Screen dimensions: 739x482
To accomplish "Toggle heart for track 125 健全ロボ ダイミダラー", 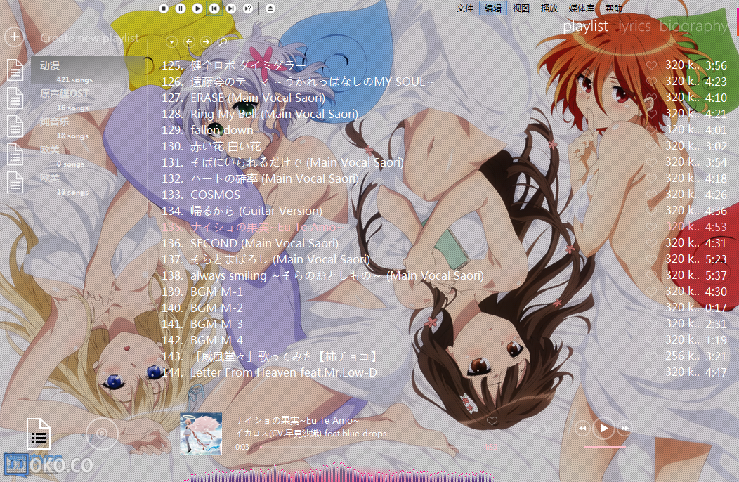I will pyautogui.click(x=651, y=65).
